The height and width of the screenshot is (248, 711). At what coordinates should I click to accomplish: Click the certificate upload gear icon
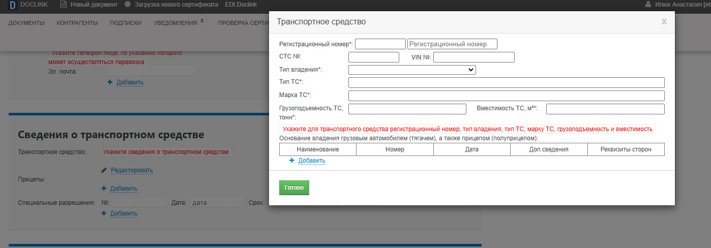coord(128,4)
